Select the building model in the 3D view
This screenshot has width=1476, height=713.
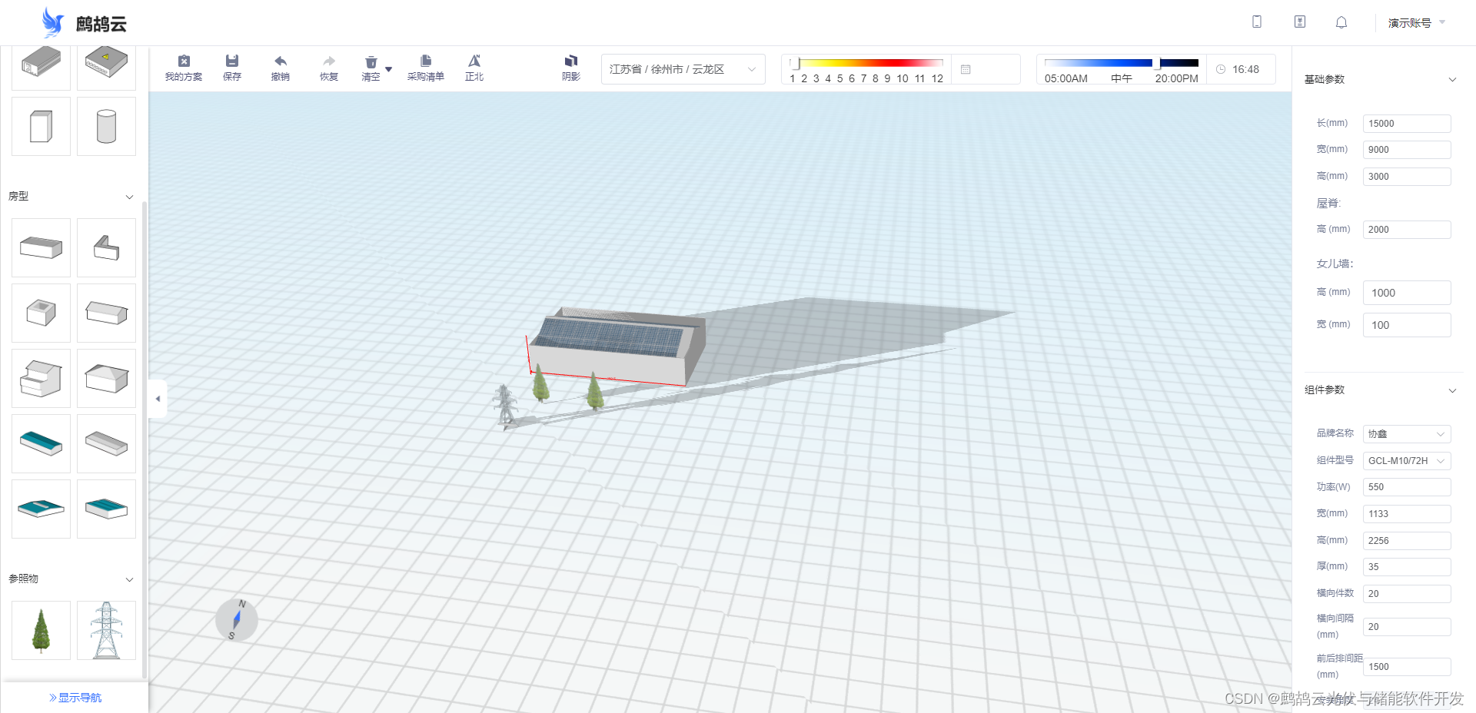click(x=617, y=346)
